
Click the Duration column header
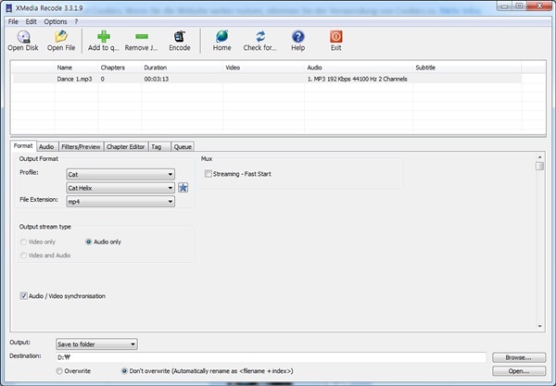[x=182, y=68]
